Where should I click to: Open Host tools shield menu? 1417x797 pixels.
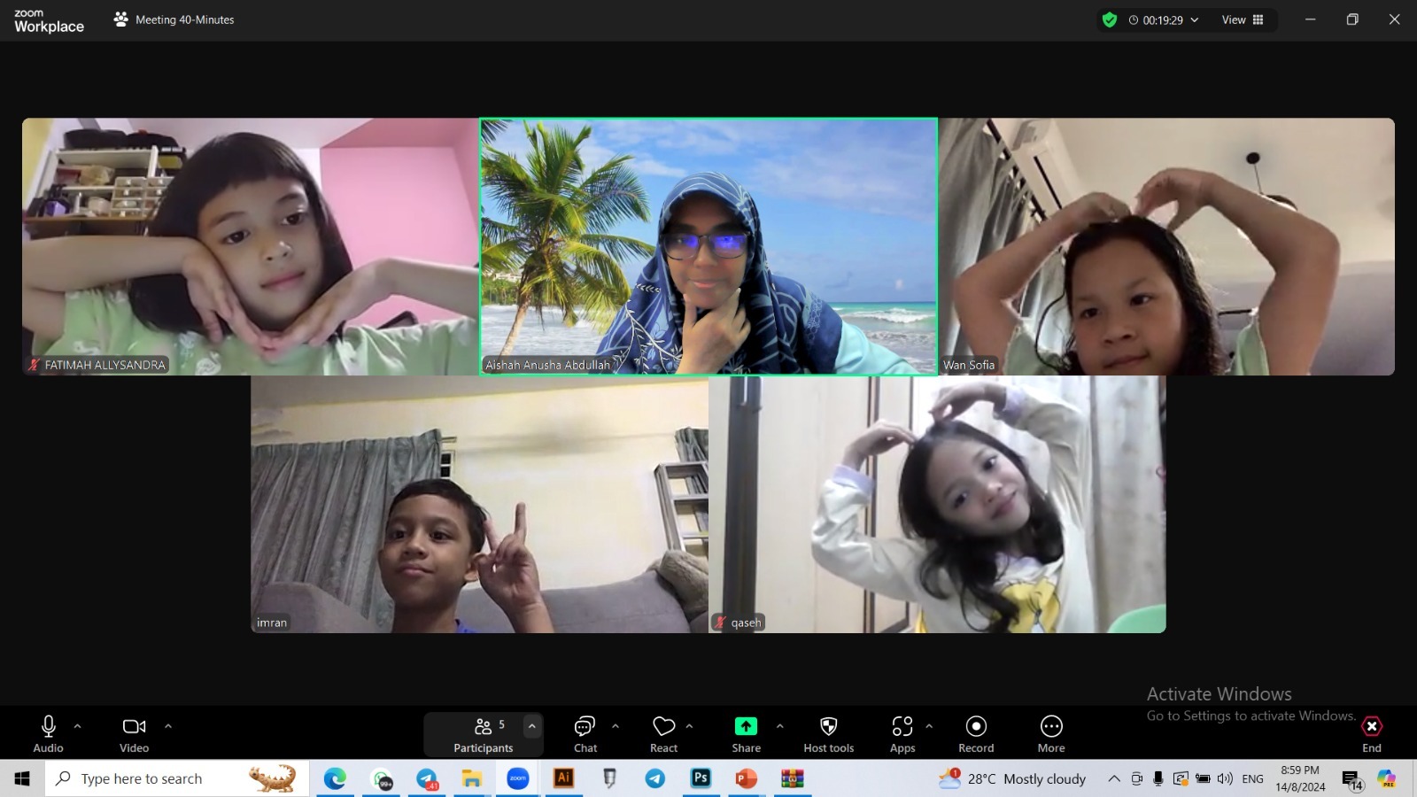click(829, 734)
